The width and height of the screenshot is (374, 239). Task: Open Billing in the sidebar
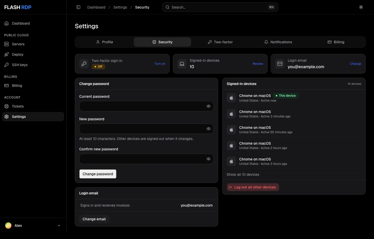(33, 86)
